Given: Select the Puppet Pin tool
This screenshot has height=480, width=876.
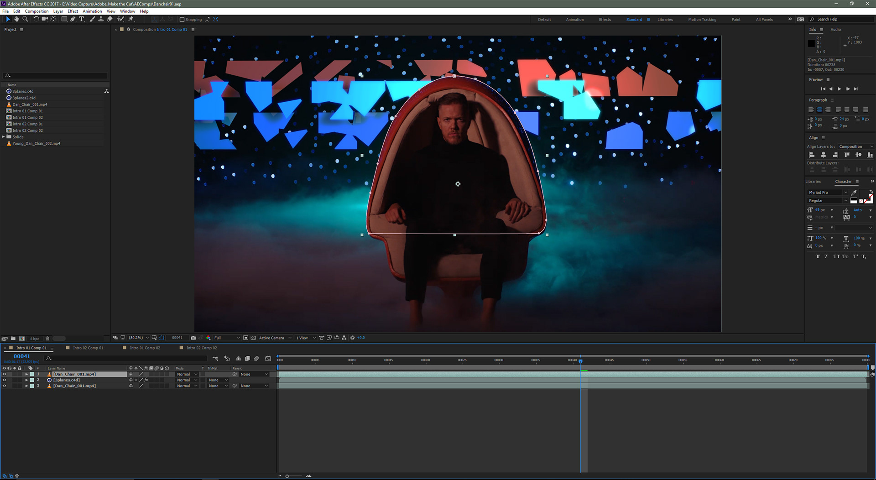Looking at the screenshot, I should point(131,19).
